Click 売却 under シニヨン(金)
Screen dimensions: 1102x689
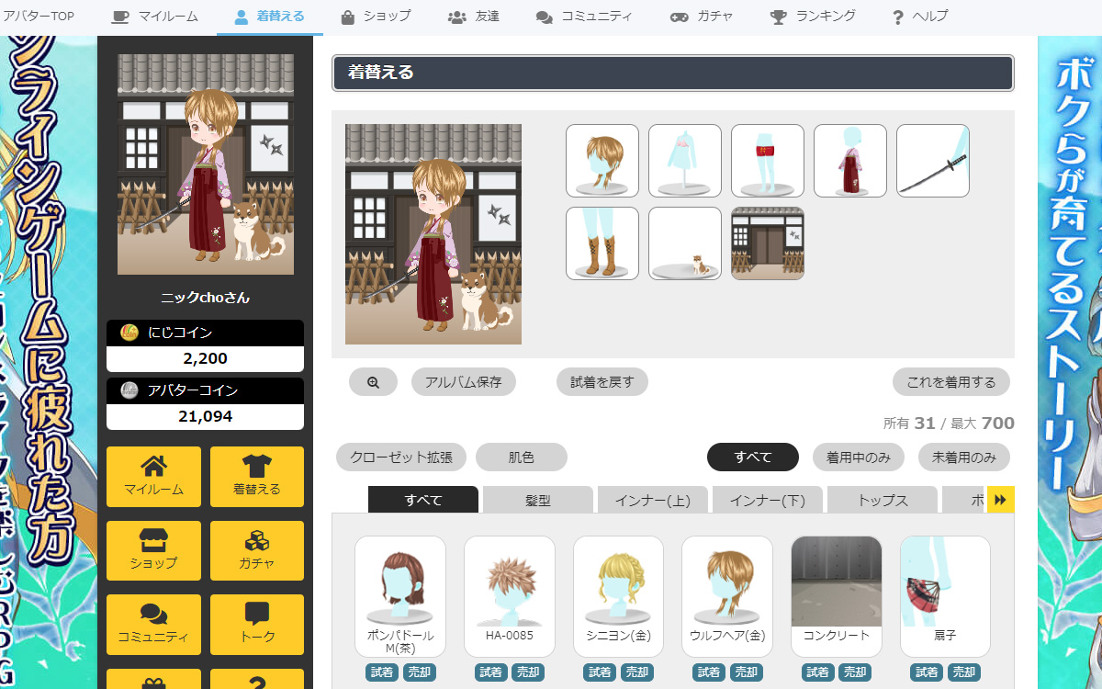[x=635, y=672]
